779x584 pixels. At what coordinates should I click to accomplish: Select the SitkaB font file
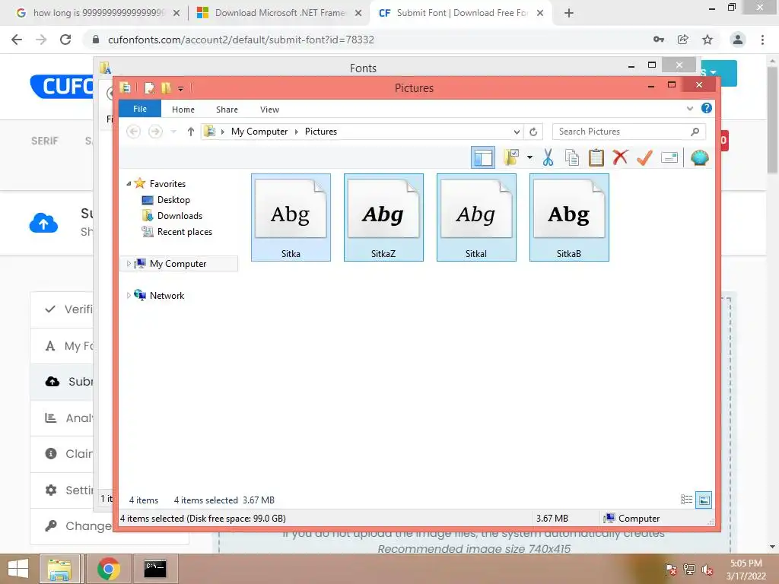(x=569, y=217)
